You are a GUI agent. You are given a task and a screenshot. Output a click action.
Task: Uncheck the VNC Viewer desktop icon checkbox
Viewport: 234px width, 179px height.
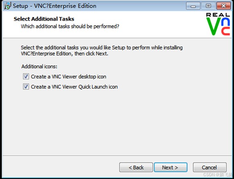pyautogui.click(x=26, y=76)
